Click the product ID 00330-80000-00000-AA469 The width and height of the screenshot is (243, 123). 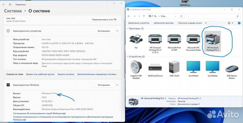(55, 55)
